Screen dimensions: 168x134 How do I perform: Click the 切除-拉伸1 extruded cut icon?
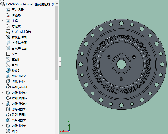(x=8, y=81)
